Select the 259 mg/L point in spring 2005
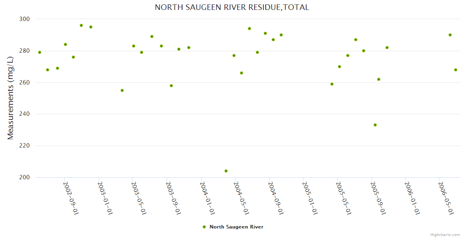 coord(332,84)
